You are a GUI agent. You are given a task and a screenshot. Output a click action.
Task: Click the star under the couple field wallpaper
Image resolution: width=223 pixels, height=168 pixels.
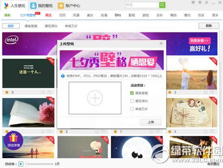coord(170,92)
